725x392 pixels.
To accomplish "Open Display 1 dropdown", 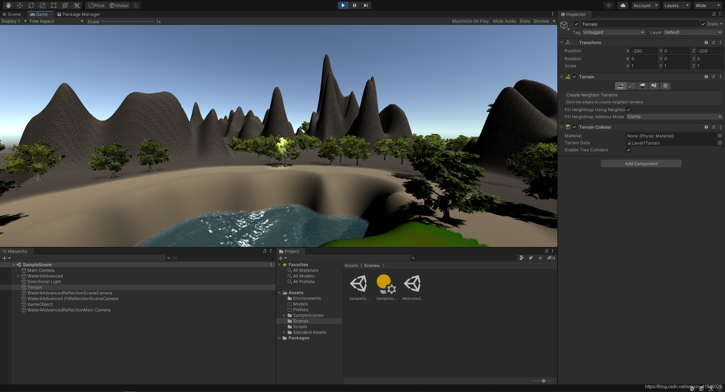I will pyautogui.click(x=14, y=21).
